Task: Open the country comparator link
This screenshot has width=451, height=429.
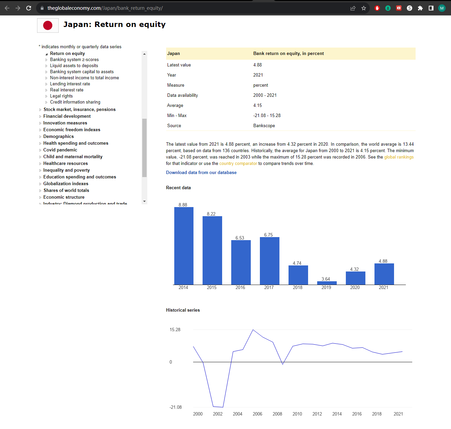Action: click(238, 164)
